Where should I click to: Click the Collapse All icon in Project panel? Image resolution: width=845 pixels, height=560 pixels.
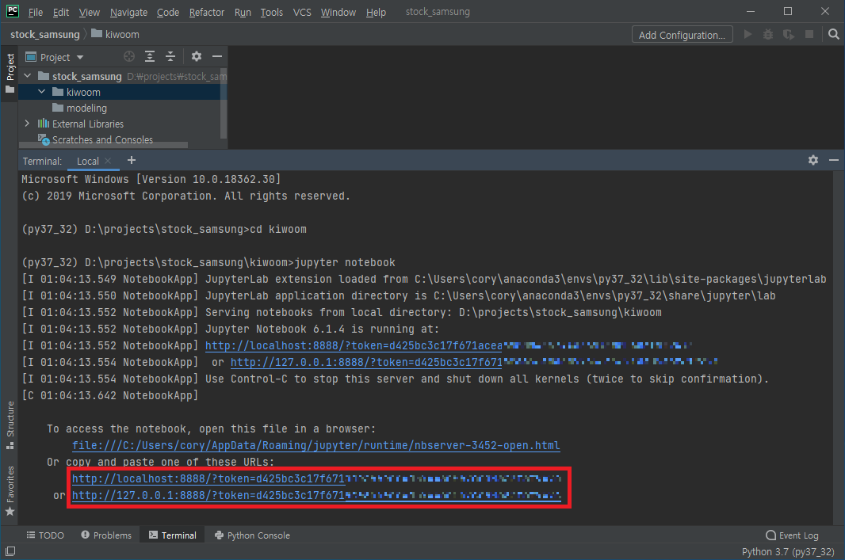pos(170,56)
